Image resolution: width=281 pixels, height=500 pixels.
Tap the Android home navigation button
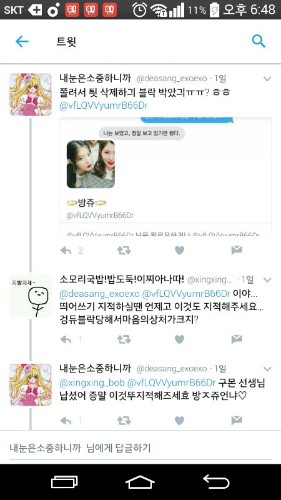(140, 482)
